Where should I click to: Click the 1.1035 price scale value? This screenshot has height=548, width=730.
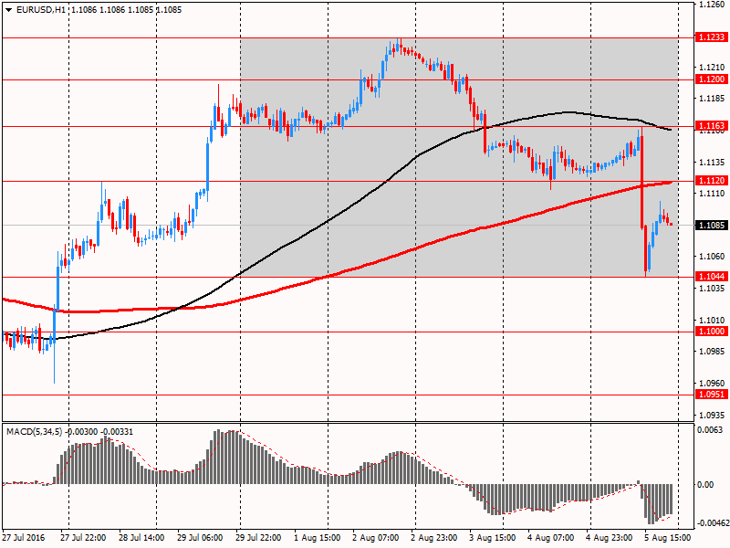click(713, 289)
